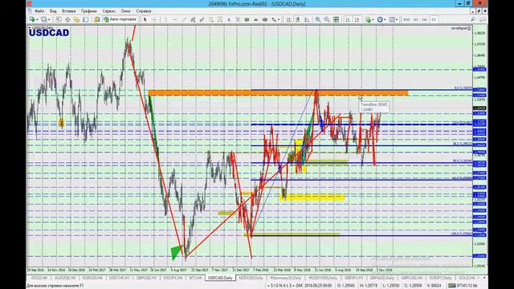Open the Сервис menu

coord(109,11)
